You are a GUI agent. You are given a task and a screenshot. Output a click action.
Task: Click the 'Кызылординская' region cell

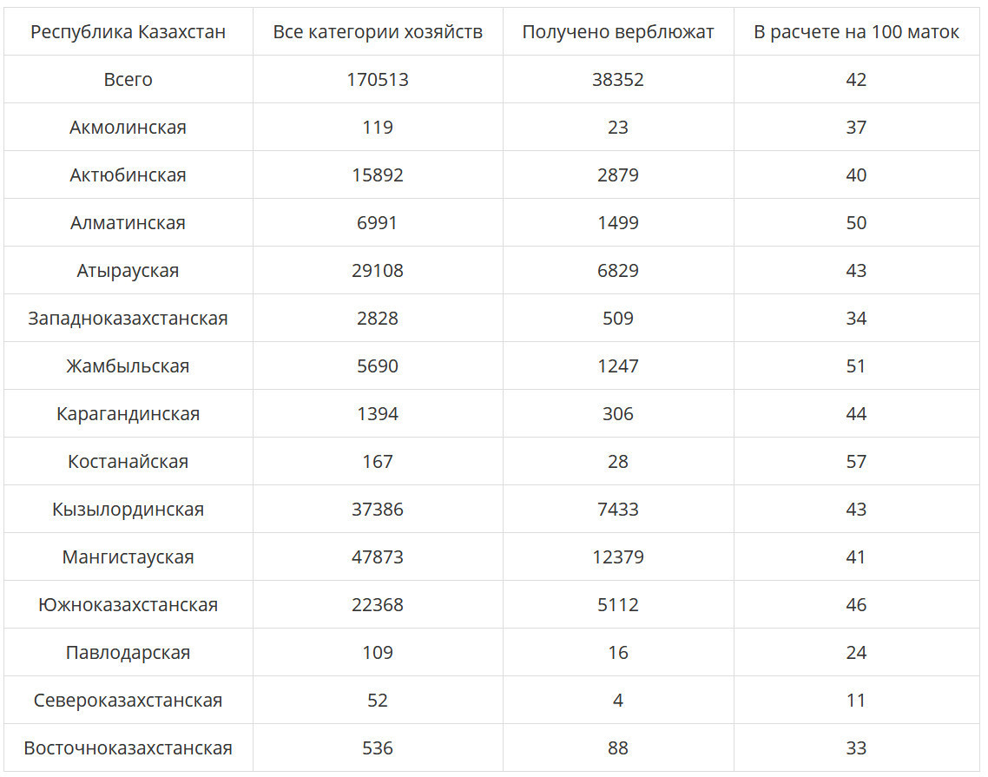tap(128, 510)
